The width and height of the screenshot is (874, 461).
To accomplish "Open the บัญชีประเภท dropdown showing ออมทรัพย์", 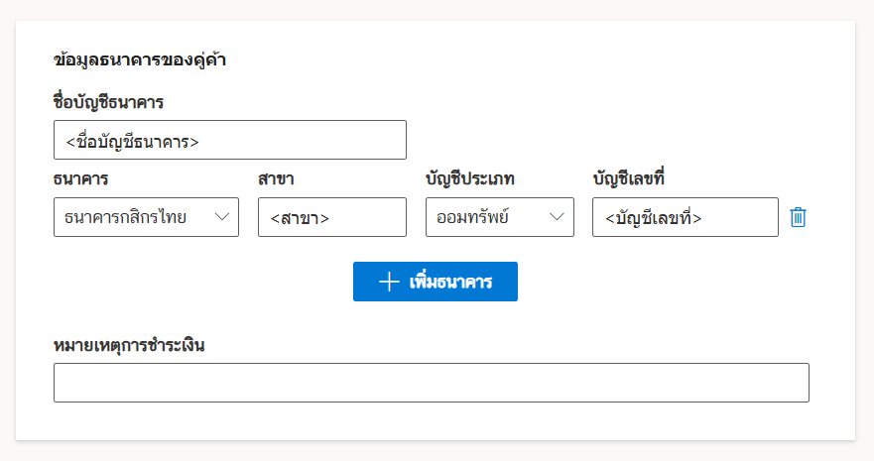I will point(499,217).
